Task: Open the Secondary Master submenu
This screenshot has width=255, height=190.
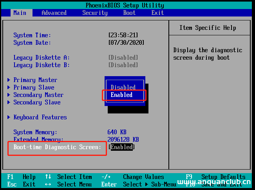Action: tap(38, 95)
